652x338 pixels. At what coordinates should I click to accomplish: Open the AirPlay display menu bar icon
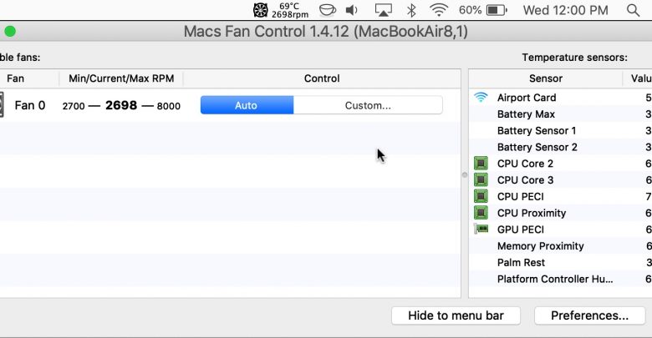[x=383, y=10]
